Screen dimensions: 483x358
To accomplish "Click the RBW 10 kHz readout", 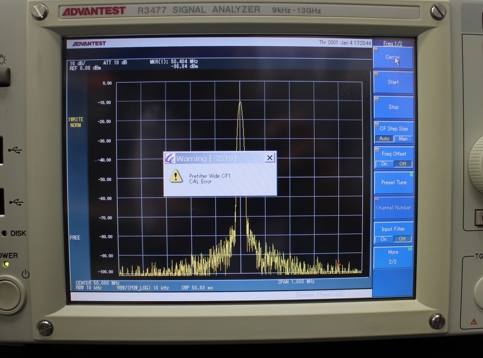I will (89, 288).
